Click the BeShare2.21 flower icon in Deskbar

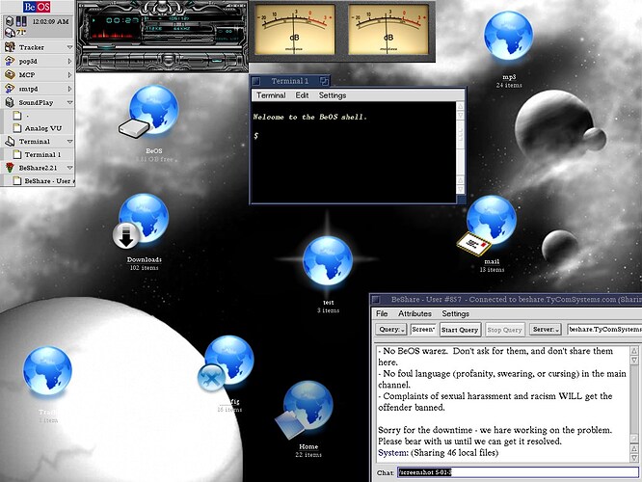[x=10, y=168]
